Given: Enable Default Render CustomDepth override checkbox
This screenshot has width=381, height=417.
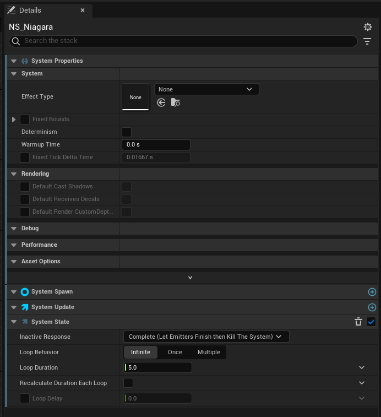Looking at the screenshot, I should point(25,212).
